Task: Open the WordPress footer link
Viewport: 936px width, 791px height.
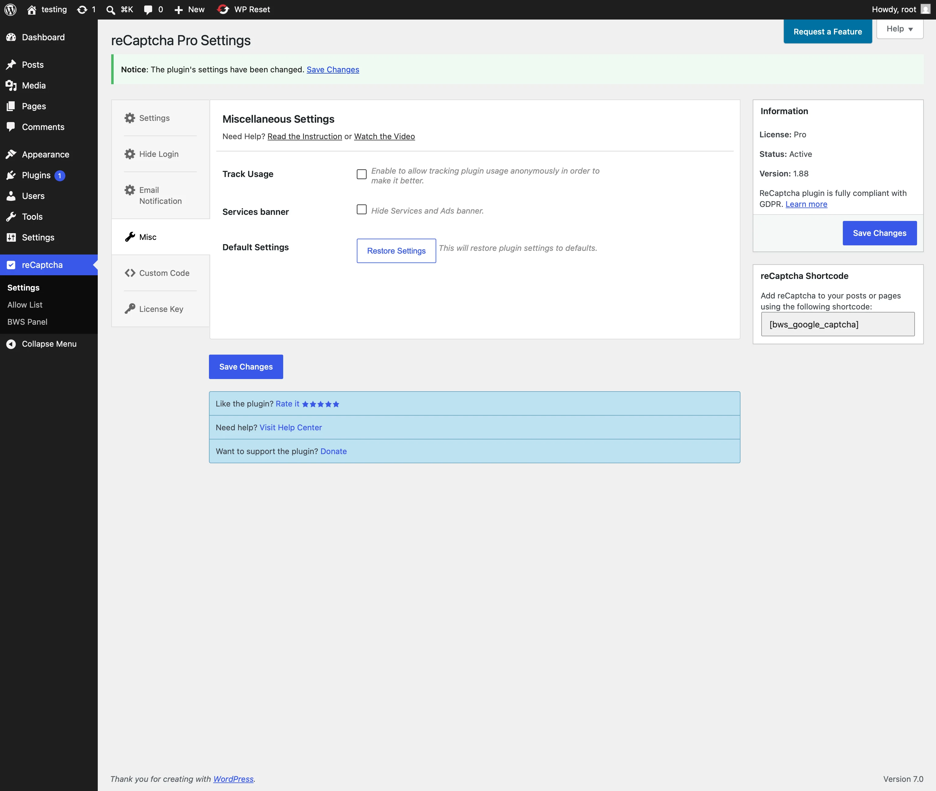Action: pos(233,779)
